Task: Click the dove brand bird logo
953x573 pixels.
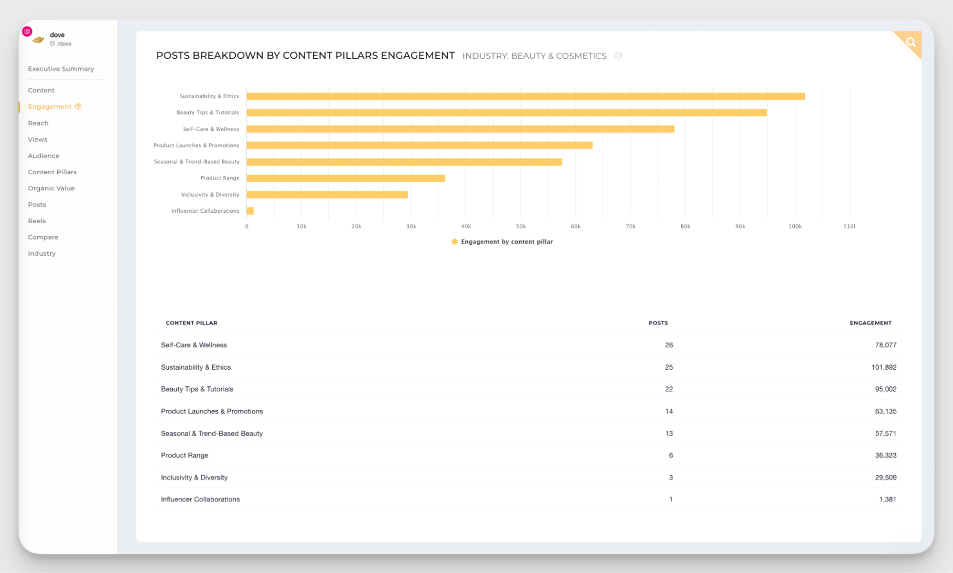Action: click(x=38, y=39)
